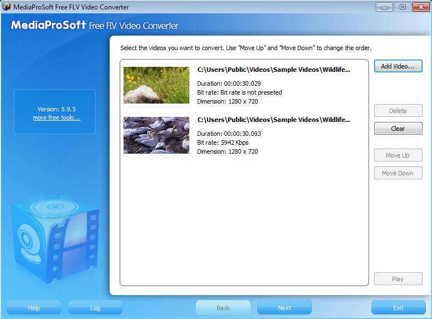Click the 'Bit rate: 5942 Kbps' text
The height and width of the screenshot is (319, 432).
tap(223, 143)
